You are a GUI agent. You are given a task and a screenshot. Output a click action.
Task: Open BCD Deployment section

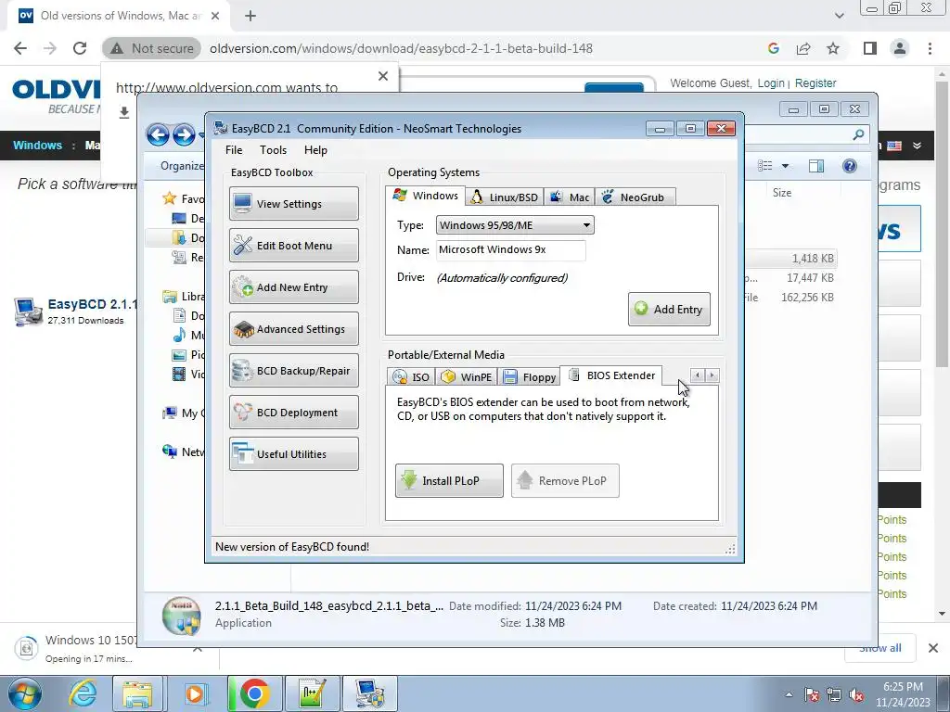294,413
